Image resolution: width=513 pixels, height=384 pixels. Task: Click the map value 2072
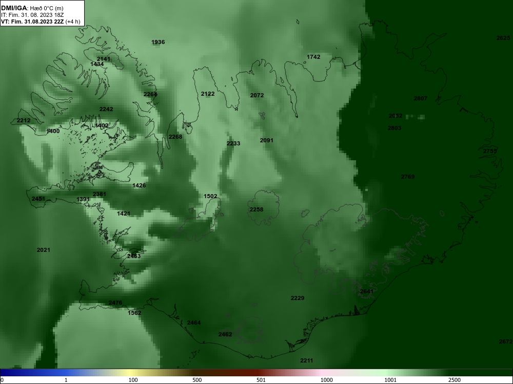coord(257,95)
